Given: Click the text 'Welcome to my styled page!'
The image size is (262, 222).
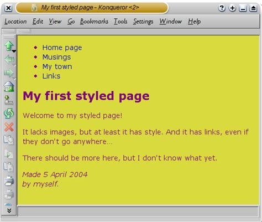Looking at the screenshot, I should point(72,116).
